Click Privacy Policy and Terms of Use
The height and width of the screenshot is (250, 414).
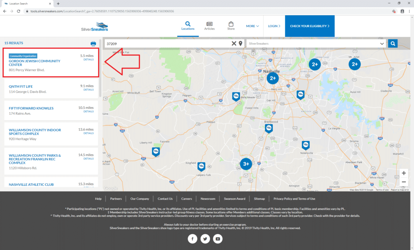[294, 199]
